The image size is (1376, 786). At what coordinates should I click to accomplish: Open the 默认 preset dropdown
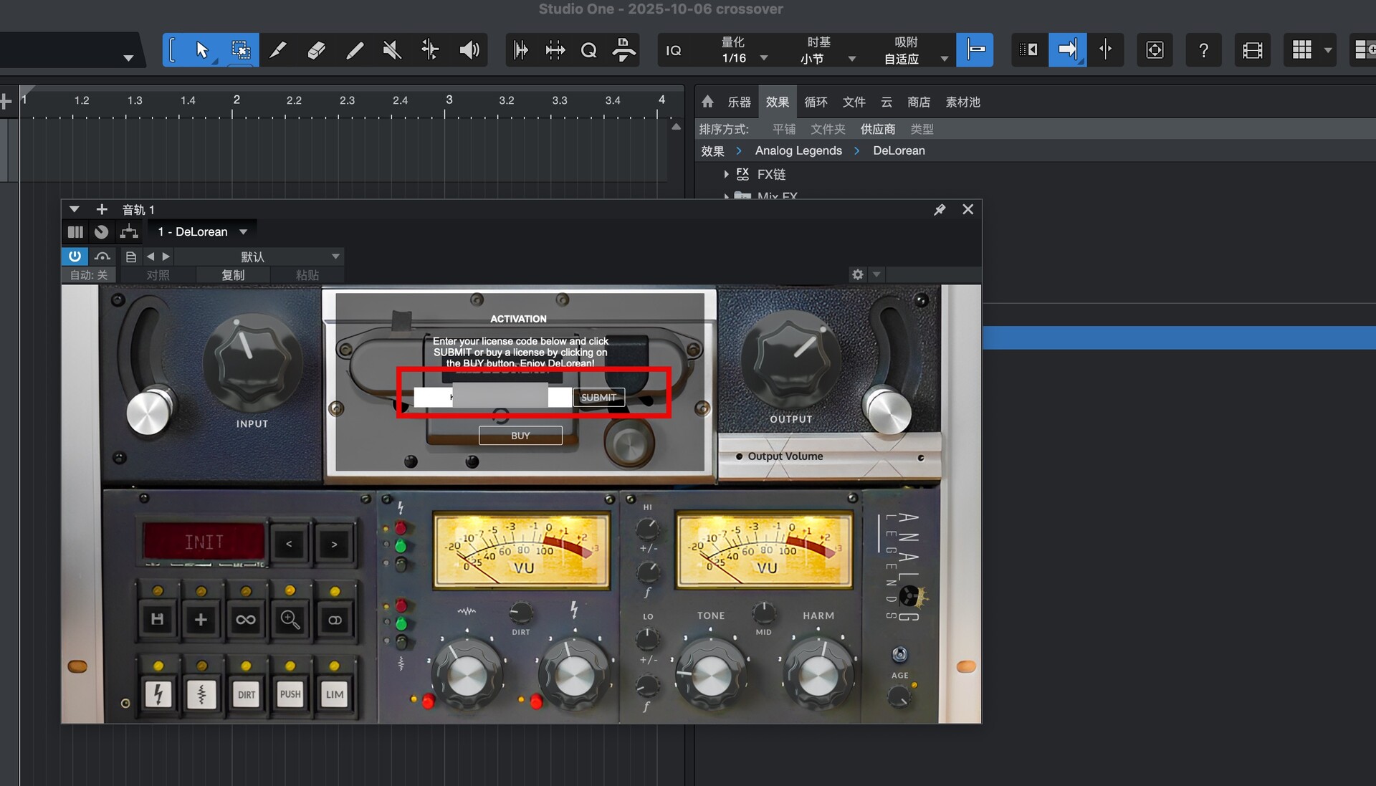point(335,257)
